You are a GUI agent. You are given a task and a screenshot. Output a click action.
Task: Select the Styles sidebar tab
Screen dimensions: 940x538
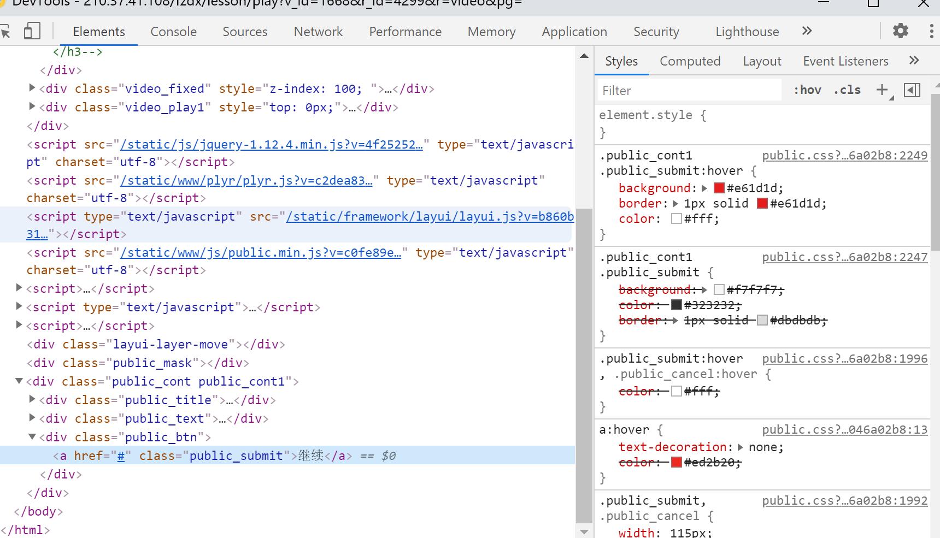621,61
